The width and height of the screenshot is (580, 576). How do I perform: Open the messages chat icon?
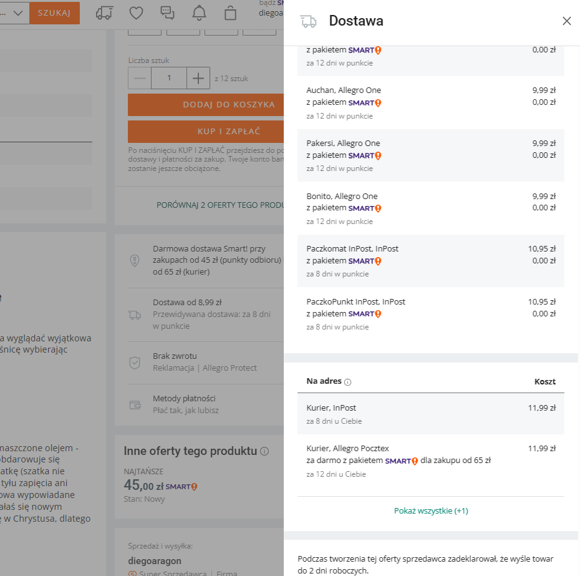167,12
